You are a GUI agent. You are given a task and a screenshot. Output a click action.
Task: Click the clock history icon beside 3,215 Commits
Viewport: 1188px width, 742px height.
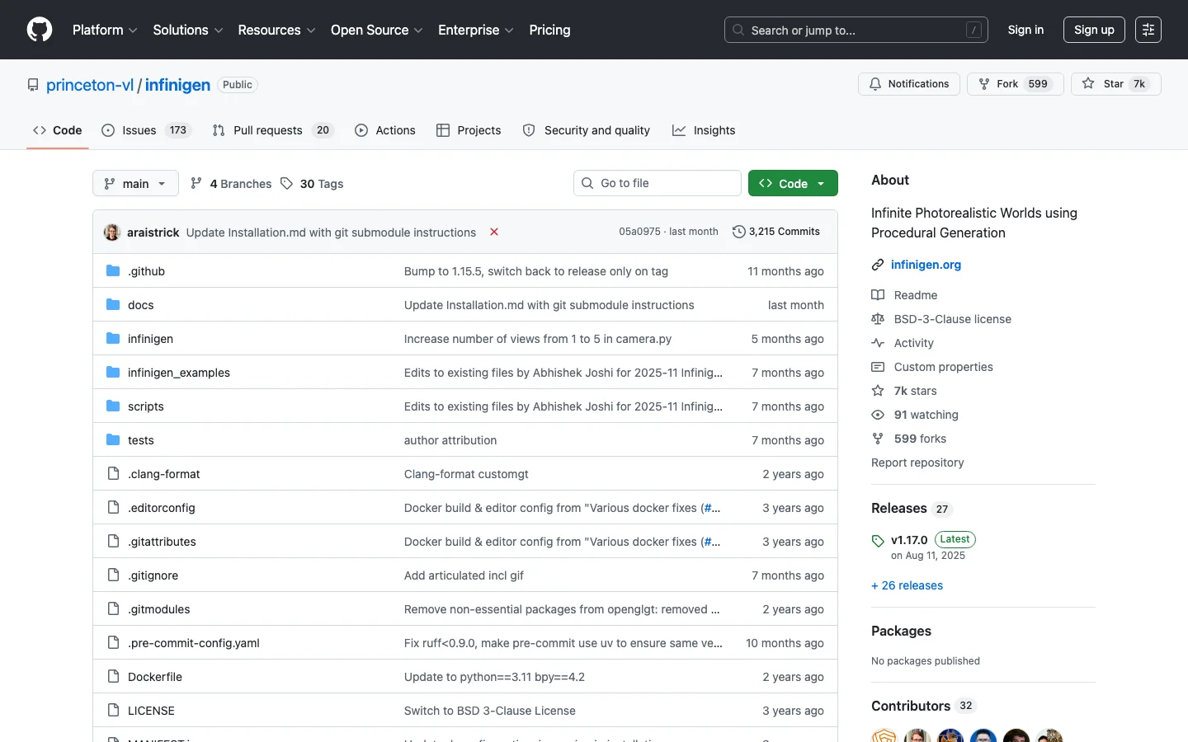click(x=739, y=232)
